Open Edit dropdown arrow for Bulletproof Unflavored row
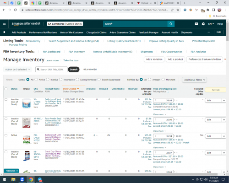 pyautogui.click(x=224, y=136)
